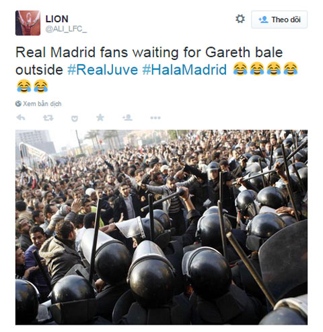Image resolution: width=323 pixels, height=332 pixels.
Task: Open the #HalaMadrid hashtag
Action: [x=184, y=69]
